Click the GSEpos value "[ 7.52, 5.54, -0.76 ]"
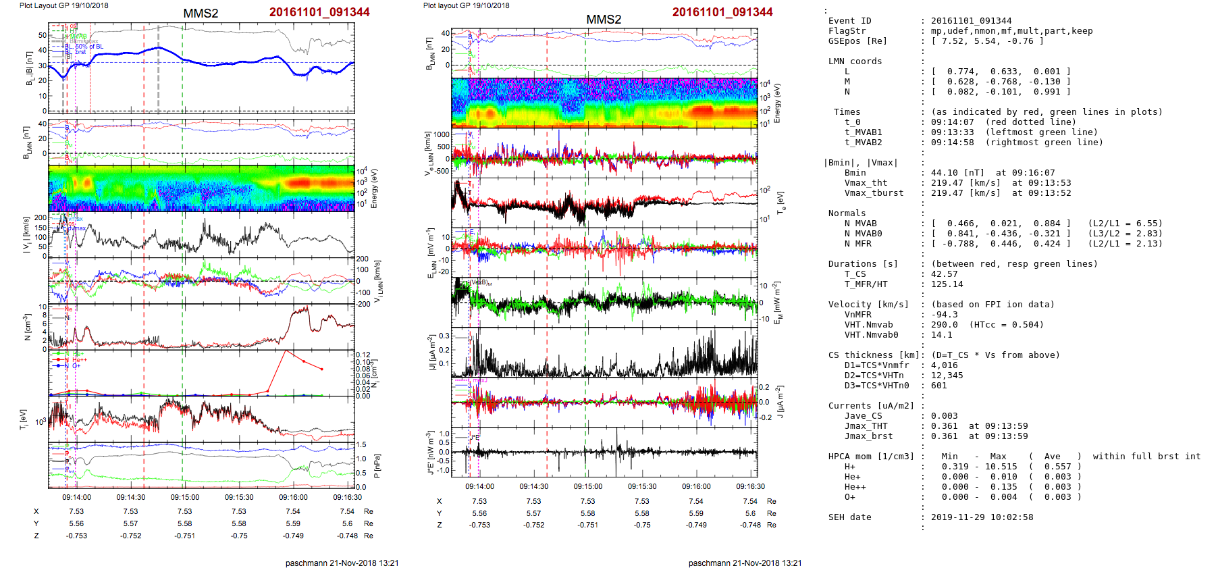1218x568 pixels. [x=988, y=41]
